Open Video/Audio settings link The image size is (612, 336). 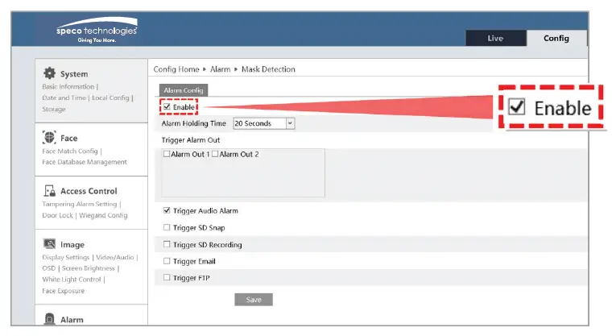[114, 257]
